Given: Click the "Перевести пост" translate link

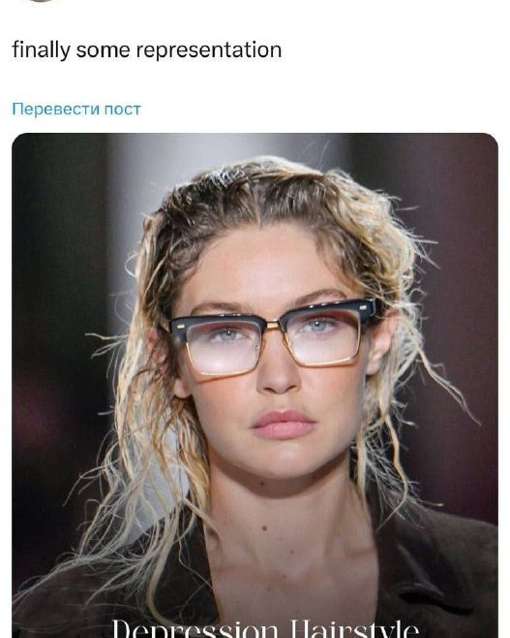Looking at the screenshot, I should pyautogui.click(x=76, y=109).
